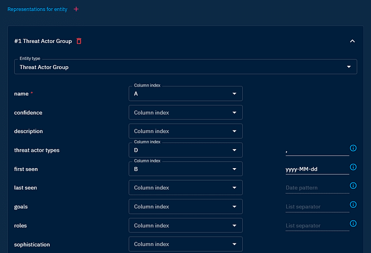Image resolution: width=371 pixels, height=253 pixels.
Task: Click the #1 Threat Actor Group header title
Action: [x=43, y=41]
